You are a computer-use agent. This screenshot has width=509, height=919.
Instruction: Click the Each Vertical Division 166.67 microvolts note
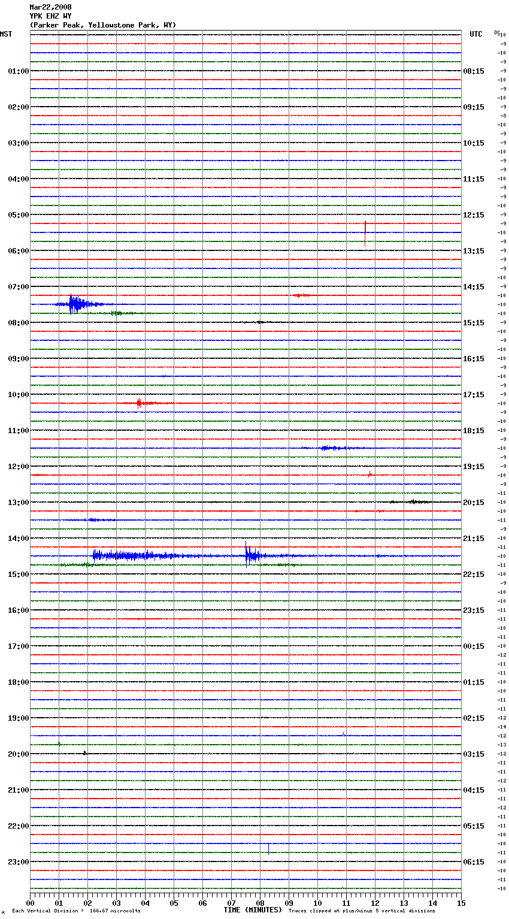pyautogui.click(x=76, y=911)
